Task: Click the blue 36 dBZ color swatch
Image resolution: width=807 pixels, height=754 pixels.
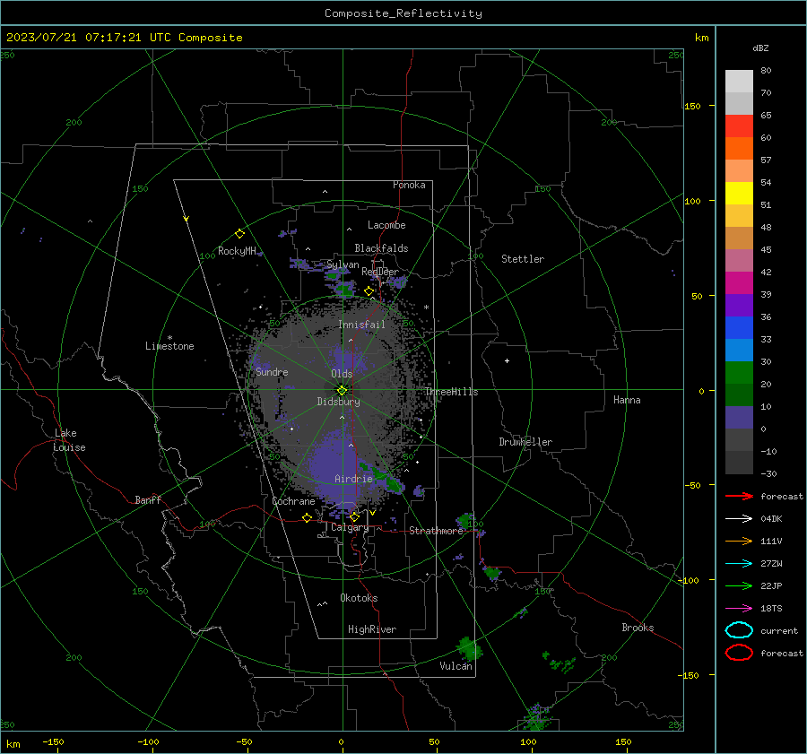Action: tap(739, 327)
